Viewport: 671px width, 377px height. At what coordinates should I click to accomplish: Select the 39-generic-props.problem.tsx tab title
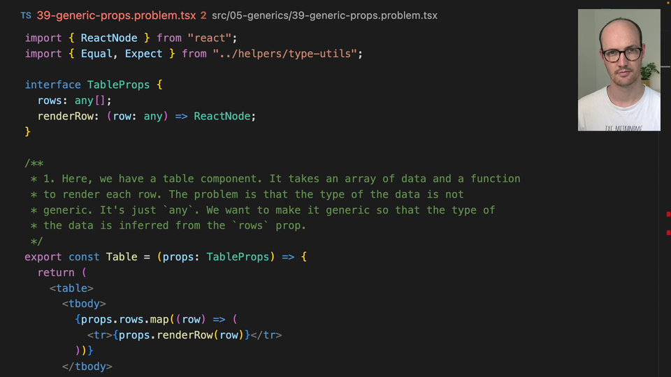pos(116,15)
